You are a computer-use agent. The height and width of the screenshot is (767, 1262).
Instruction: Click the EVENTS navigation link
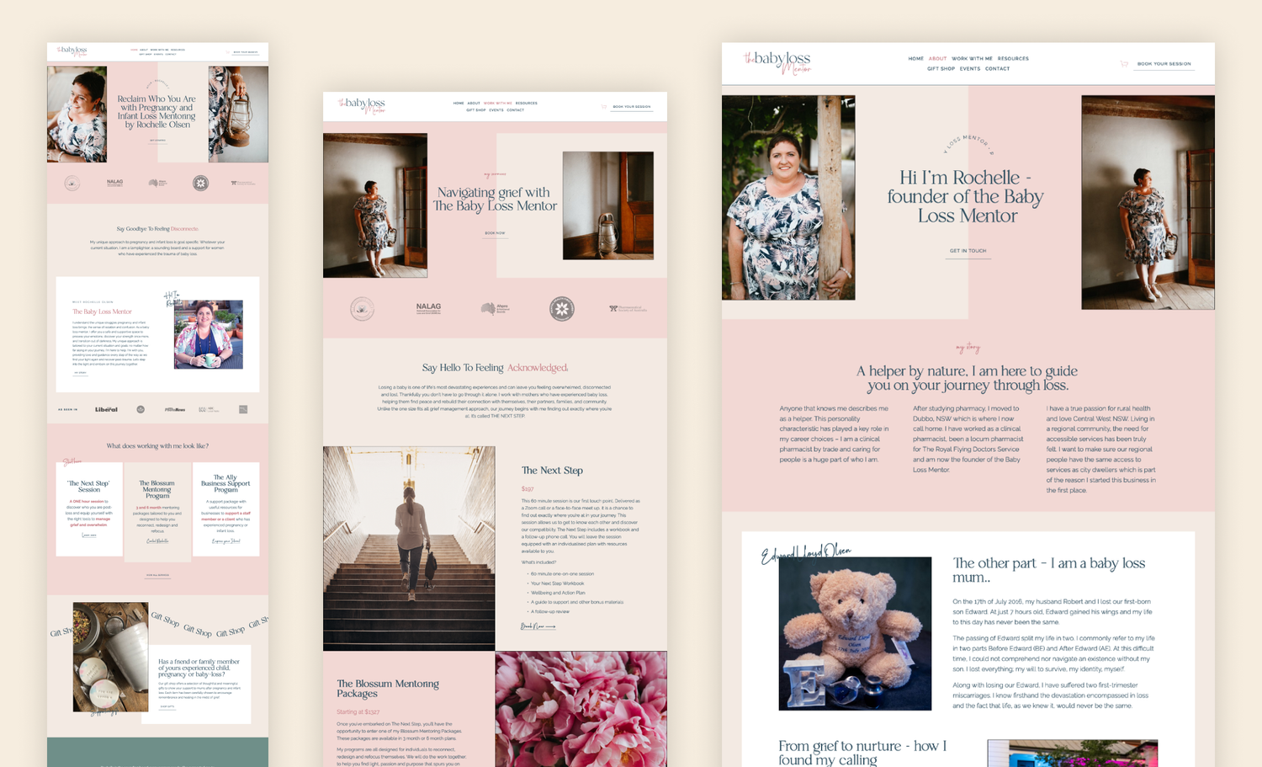pos(969,68)
